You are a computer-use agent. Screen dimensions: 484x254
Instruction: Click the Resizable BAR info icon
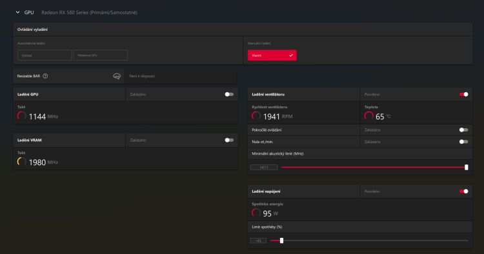pyautogui.click(x=117, y=76)
